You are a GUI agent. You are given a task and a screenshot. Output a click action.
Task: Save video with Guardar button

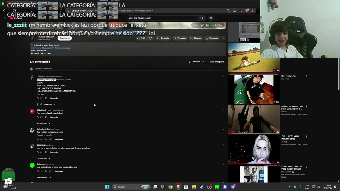pyautogui.click(x=195, y=38)
